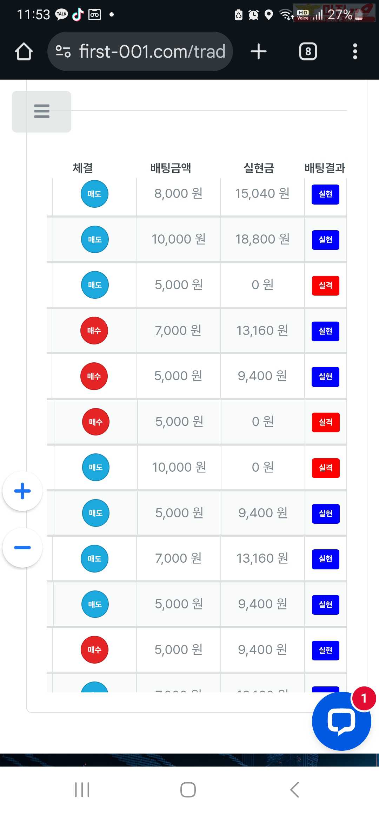Tap Android recent apps navigation button
The image size is (379, 814).
click(x=82, y=790)
